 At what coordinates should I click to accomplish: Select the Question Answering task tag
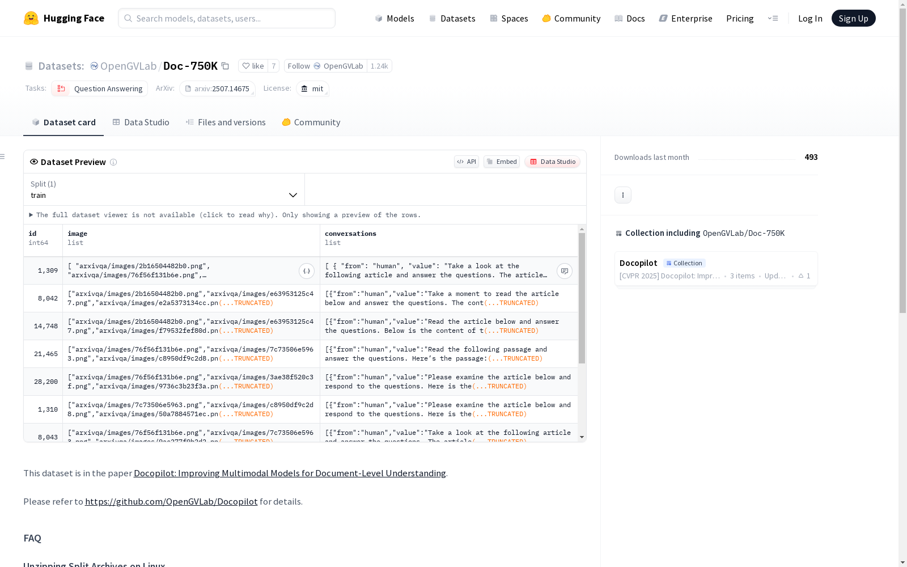pyautogui.click(x=100, y=88)
